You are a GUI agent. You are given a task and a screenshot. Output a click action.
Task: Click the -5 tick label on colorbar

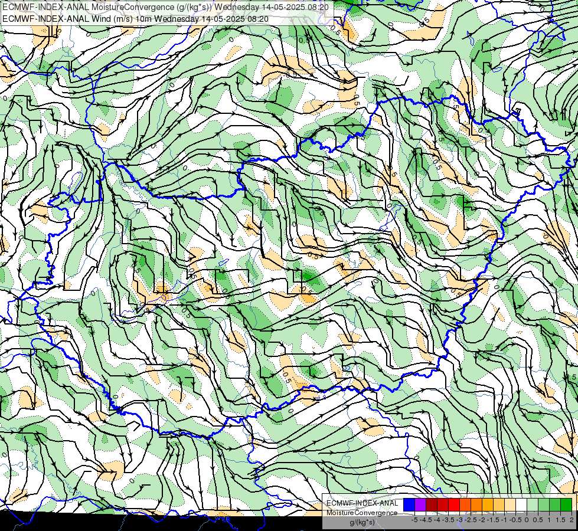(x=414, y=520)
